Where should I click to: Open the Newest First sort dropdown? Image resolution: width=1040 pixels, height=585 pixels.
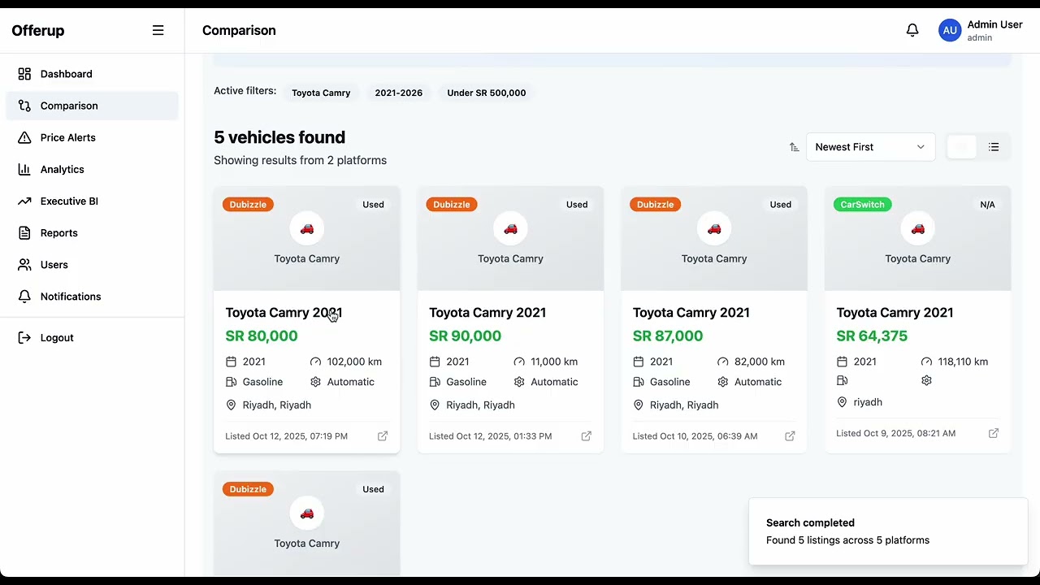click(x=870, y=147)
